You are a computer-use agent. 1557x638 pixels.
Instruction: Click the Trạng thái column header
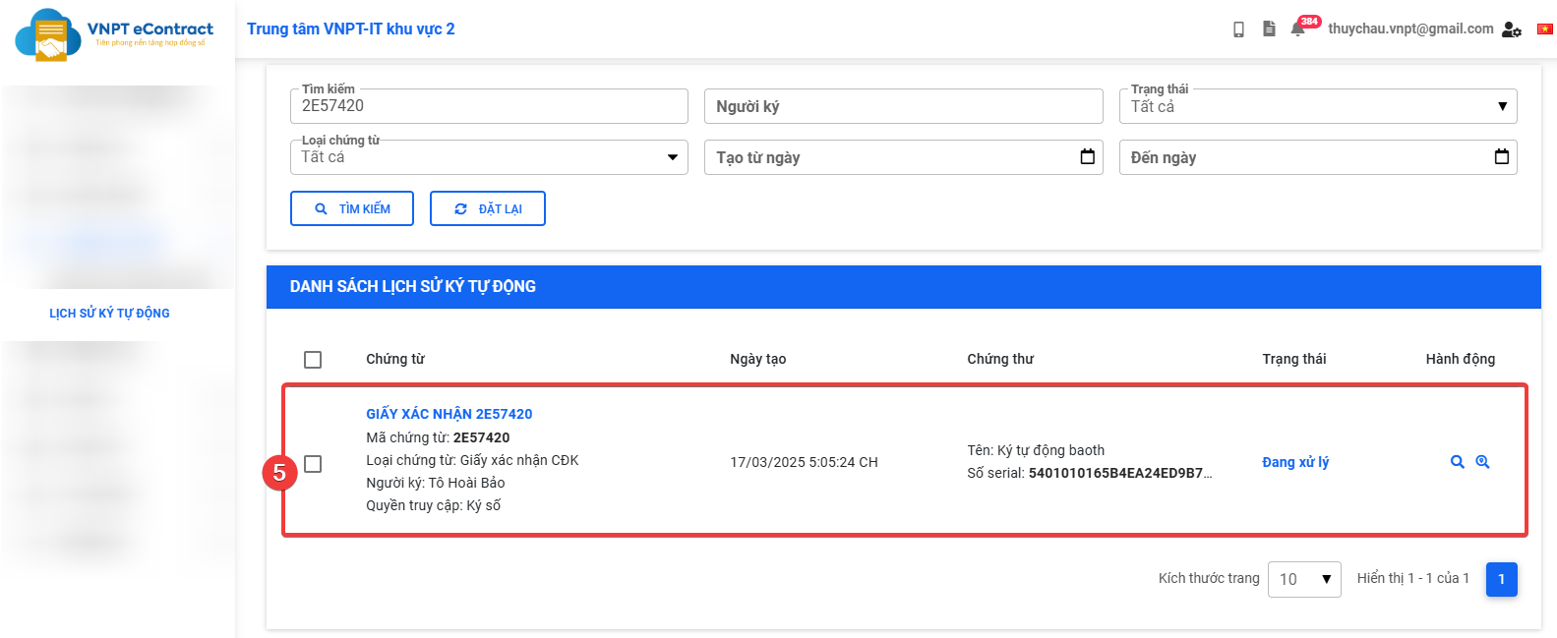click(x=1294, y=359)
